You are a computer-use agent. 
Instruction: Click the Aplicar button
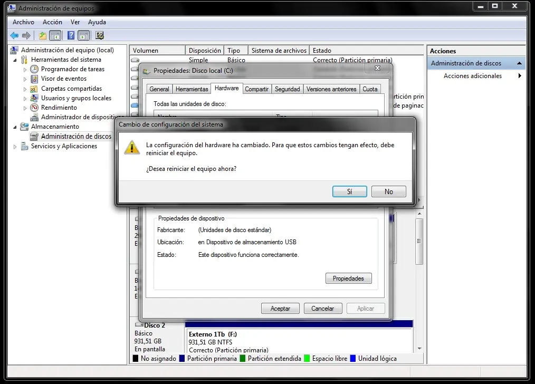point(366,309)
